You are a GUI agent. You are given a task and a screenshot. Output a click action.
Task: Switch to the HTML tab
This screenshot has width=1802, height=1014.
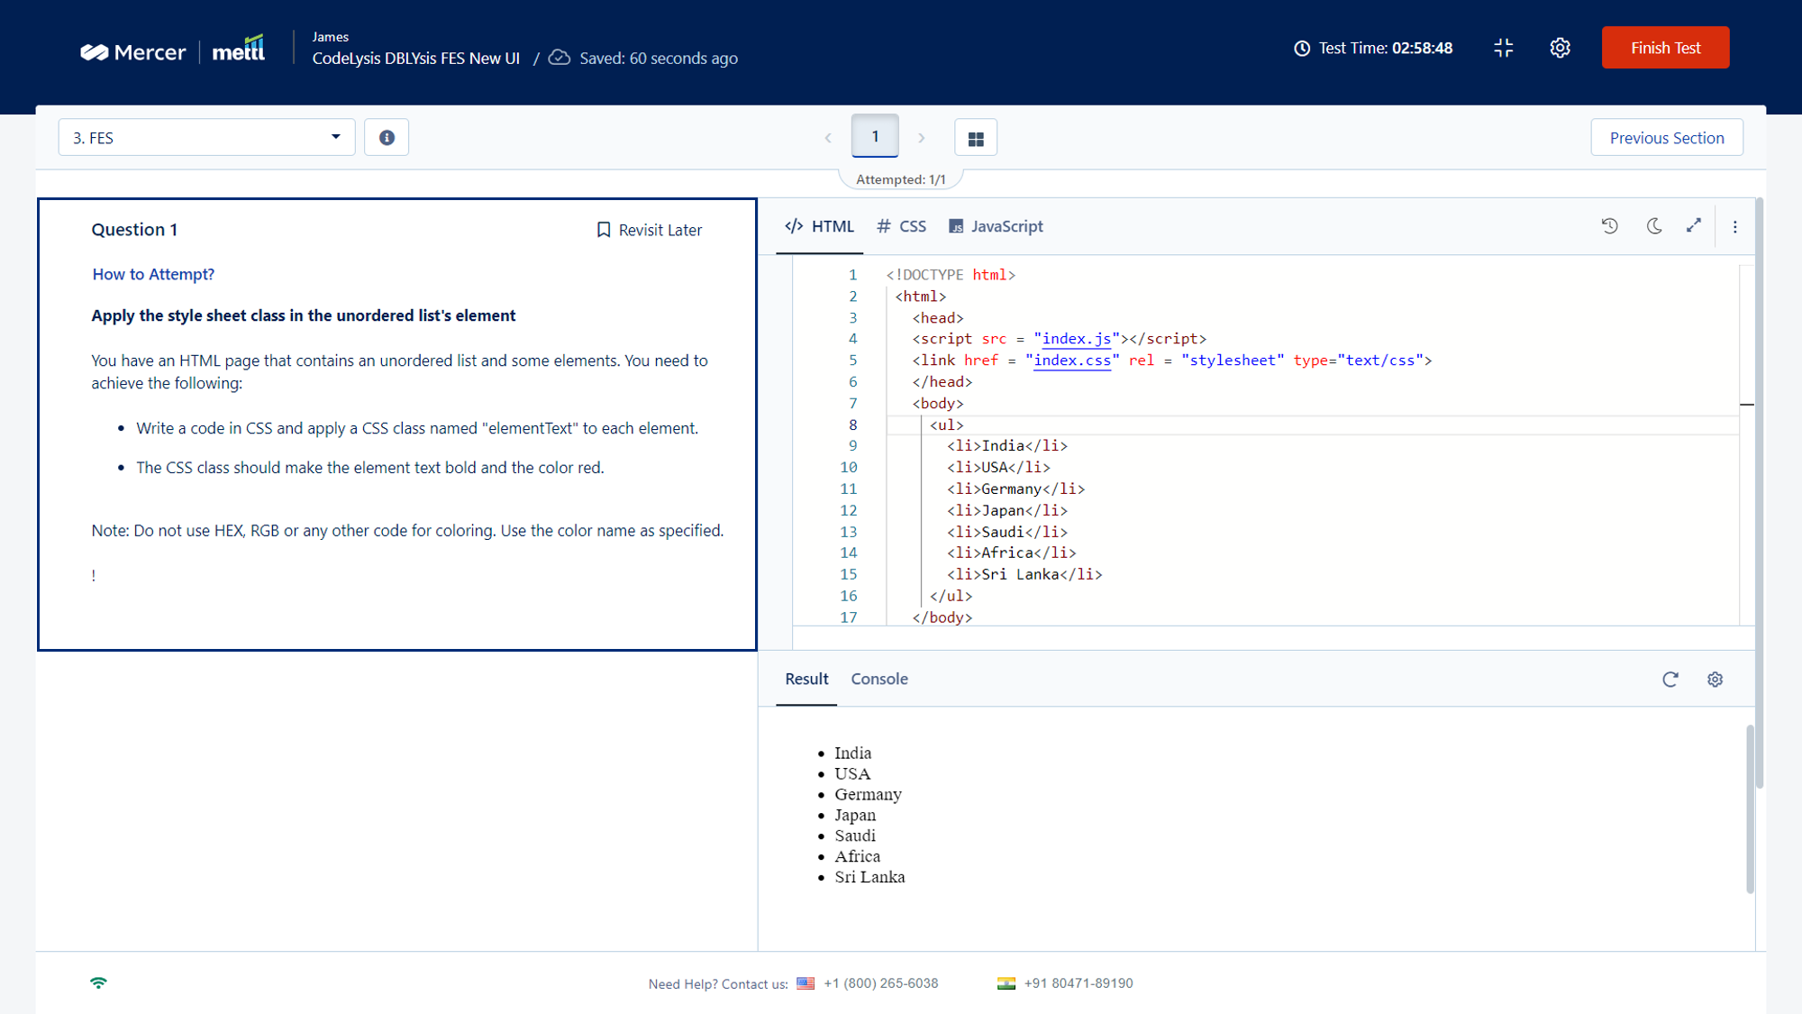pyautogui.click(x=819, y=226)
